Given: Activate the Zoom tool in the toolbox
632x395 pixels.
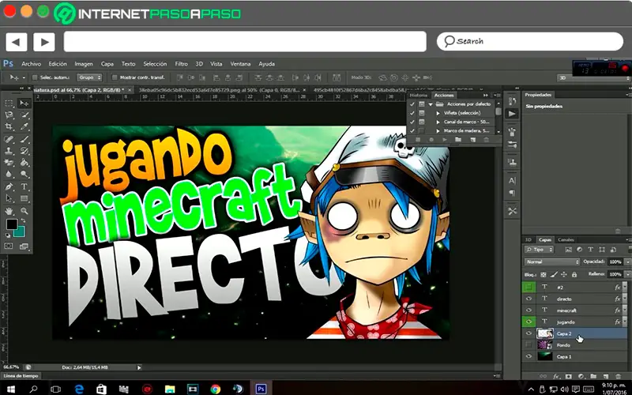Looking at the screenshot, I should tap(24, 211).
